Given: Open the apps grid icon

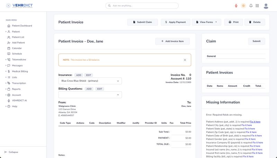Looking at the screenshot, I should point(257,6).
